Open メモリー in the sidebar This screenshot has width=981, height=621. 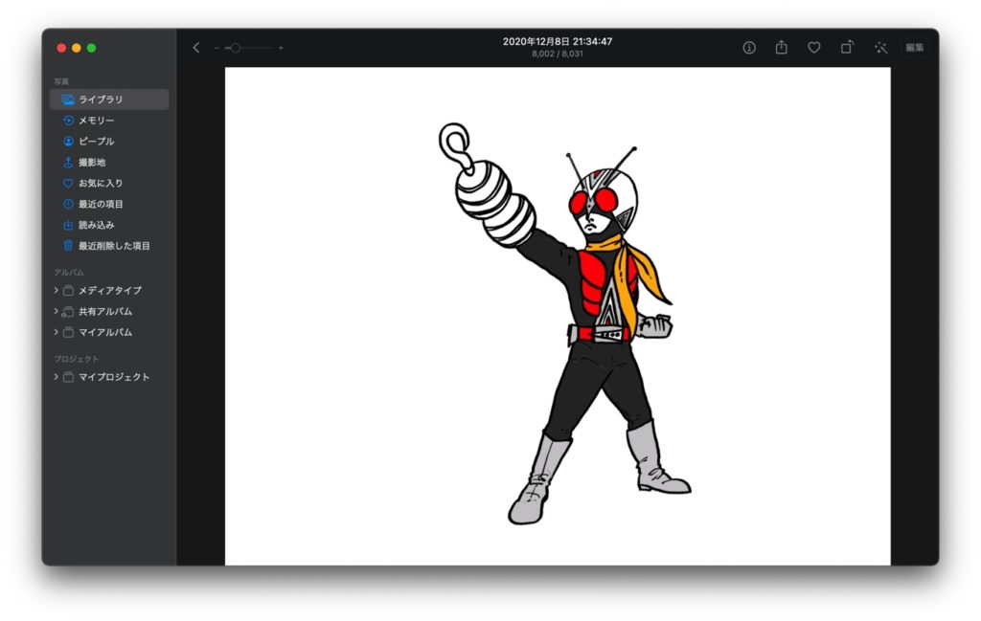pyautogui.click(x=109, y=120)
